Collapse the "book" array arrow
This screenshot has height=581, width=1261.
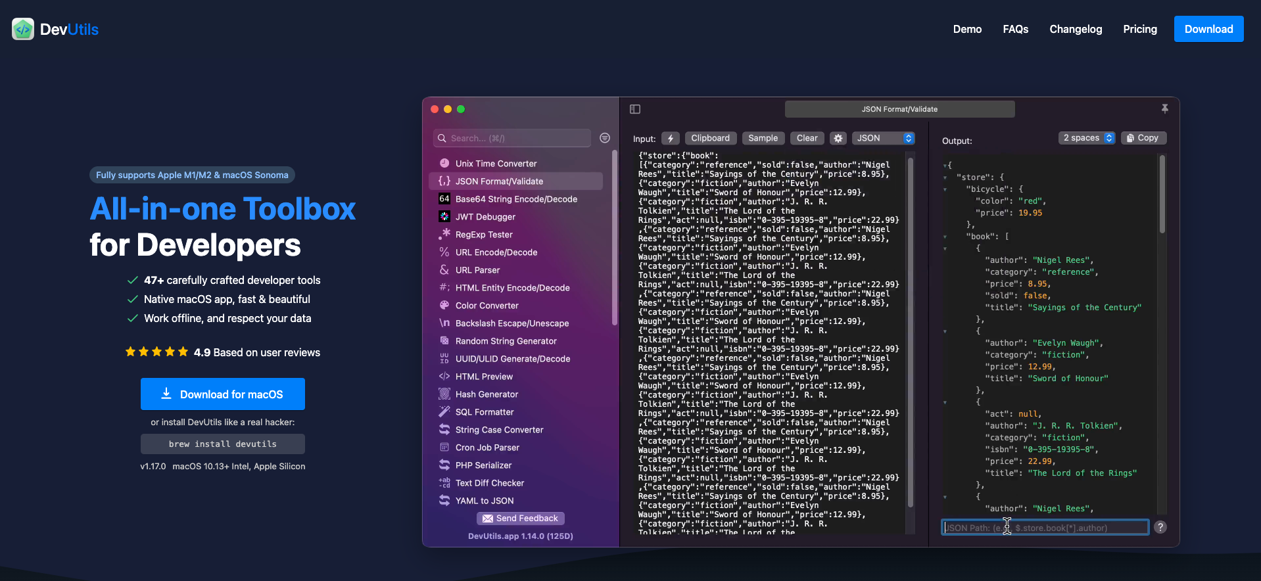945,237
